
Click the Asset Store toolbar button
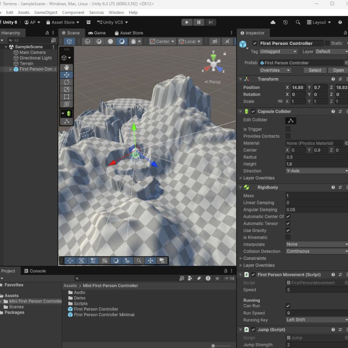[63, 22]
